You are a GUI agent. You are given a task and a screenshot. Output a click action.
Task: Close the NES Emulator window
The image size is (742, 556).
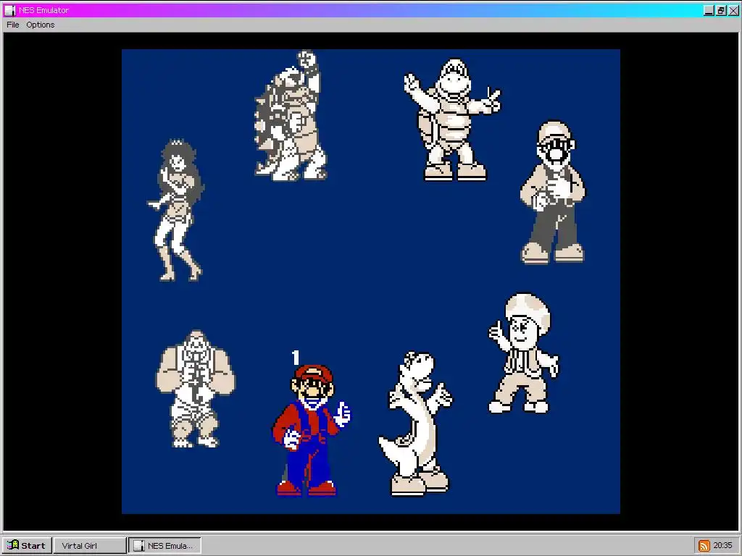[733, 10]
